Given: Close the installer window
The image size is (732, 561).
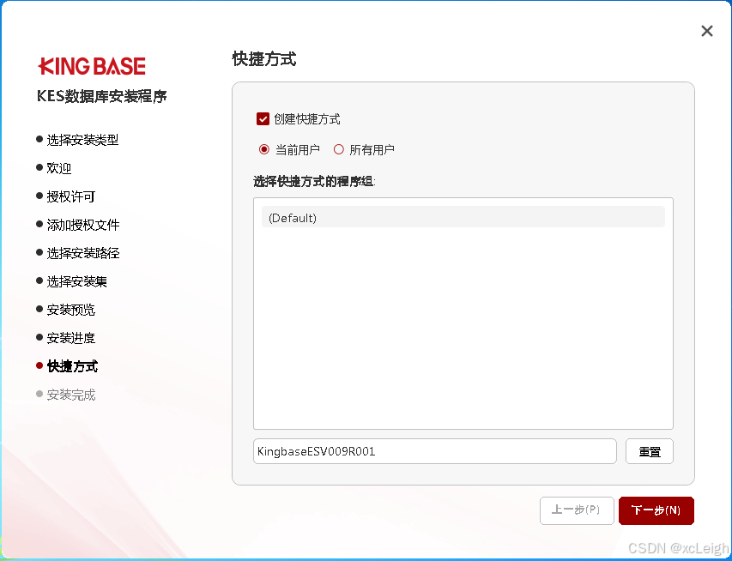Looking at the screenshot, I should (x=706, y=31).
